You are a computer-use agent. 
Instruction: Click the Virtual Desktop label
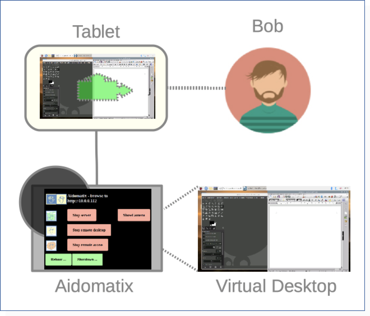coord(276,286)
